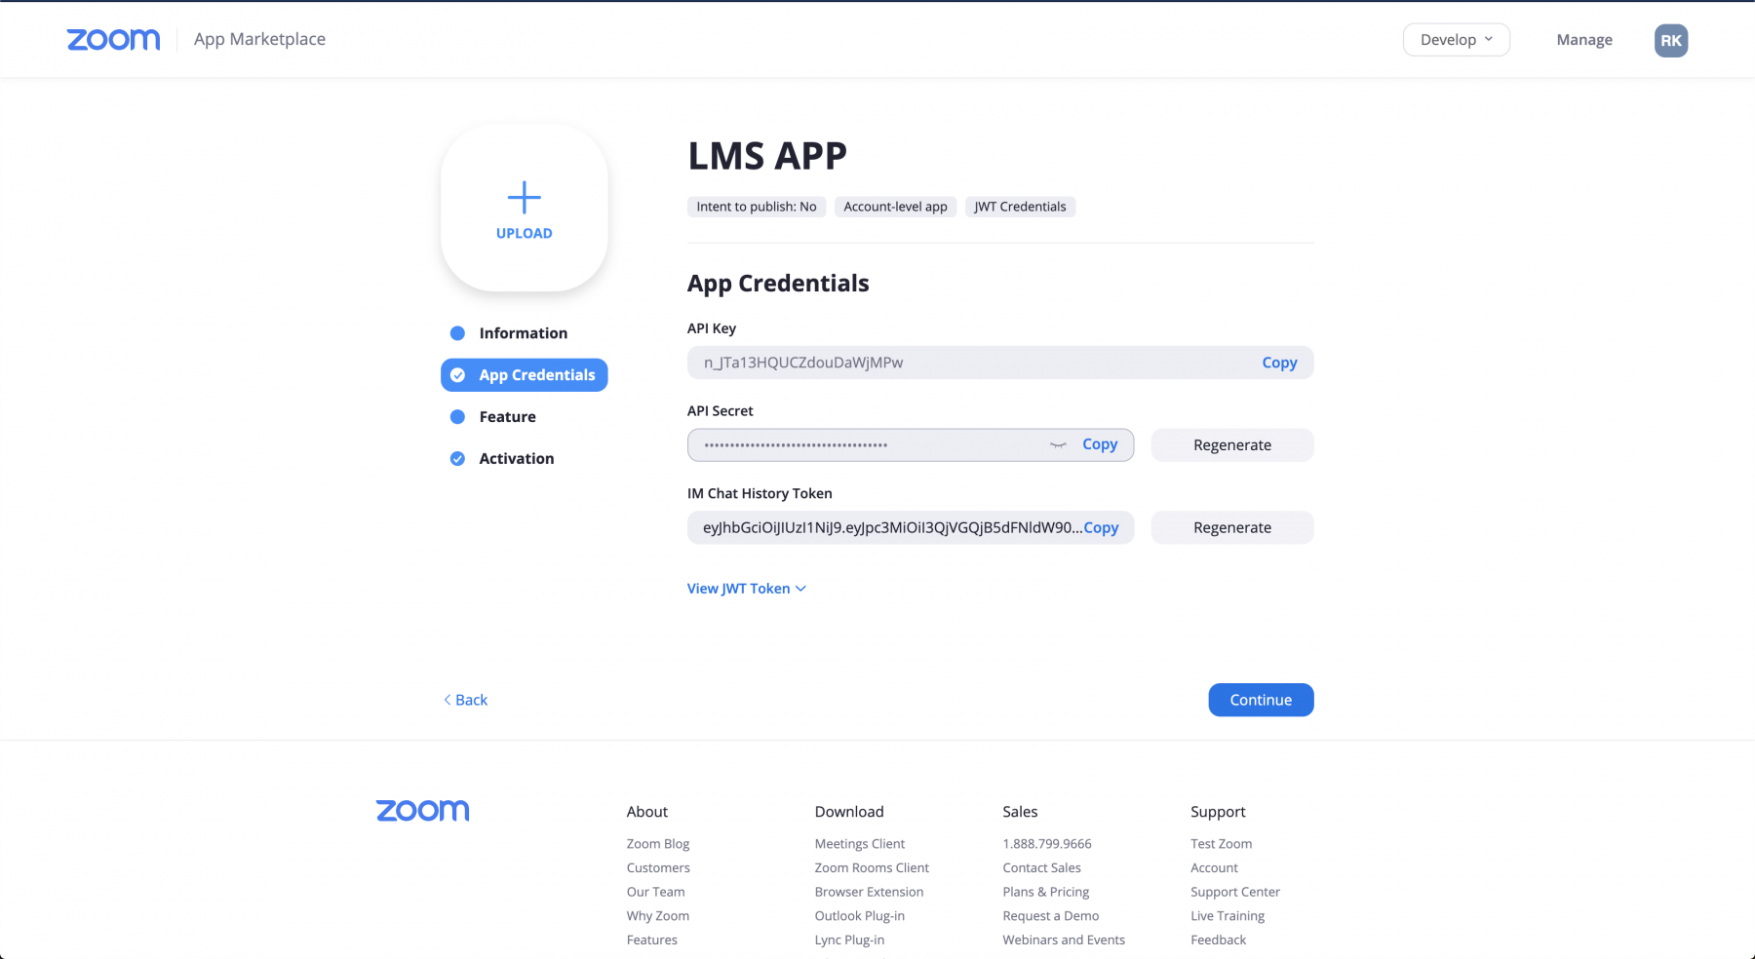Image resolution: width=1755 pixels, height=959 pixels.
Task: Select the Information step
Action: coord(524,333)
